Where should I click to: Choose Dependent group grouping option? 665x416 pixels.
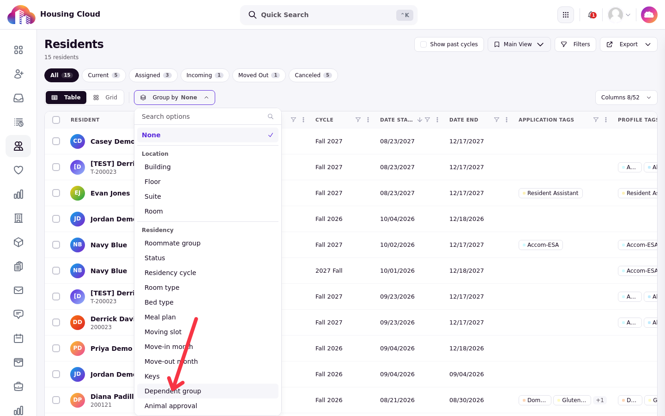point(208,391)
